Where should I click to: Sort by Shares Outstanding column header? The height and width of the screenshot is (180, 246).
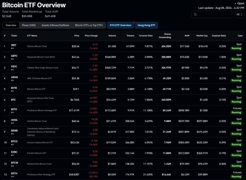165,36
